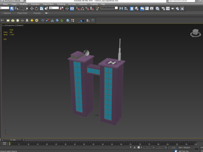The image size is (203, 152).
Task: Click the help search keyword field
Action: tap(181, 1)
